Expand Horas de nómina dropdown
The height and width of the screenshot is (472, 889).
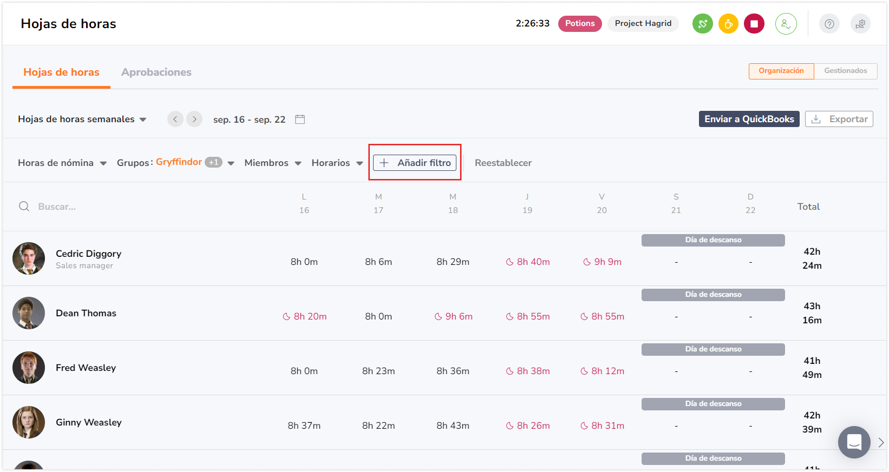[x=62, y=163]
